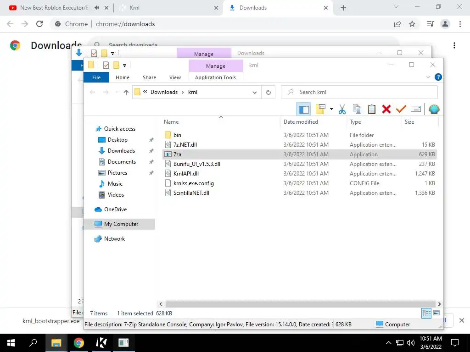The height and width of the screenshot is (352, 470).
Task: Click the horizontal scrollbar right arrow
Action: pyautogui.click(x=439, y=304)
